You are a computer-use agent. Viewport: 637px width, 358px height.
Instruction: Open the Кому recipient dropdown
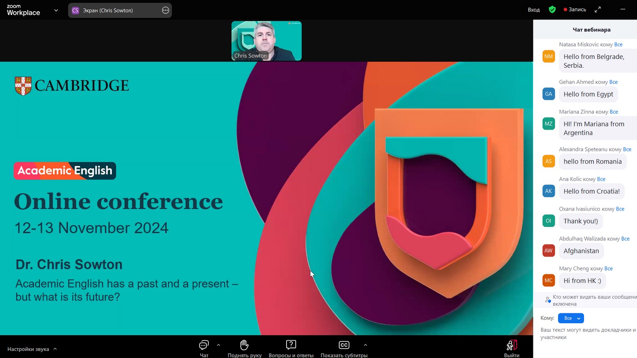point(571,318)
